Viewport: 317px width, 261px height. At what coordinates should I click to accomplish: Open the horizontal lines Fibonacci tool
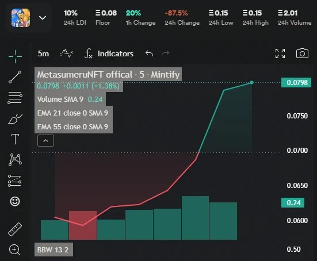coord(15,98)
